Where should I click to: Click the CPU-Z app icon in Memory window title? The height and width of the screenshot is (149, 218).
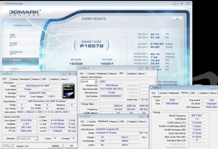tap(152, 88)
